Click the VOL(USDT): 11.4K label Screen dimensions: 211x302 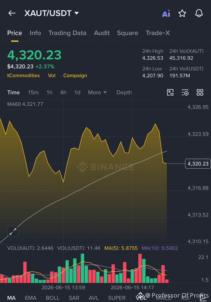(79, 248)
